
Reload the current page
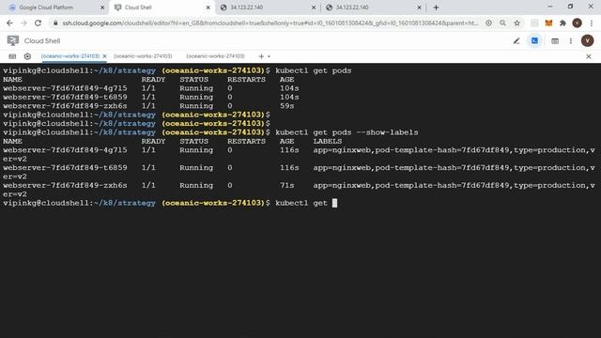click(38, 23)
